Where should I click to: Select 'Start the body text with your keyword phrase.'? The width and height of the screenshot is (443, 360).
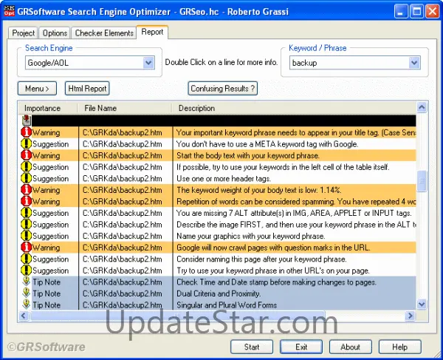pyautogui.click(x=248, y=155)
